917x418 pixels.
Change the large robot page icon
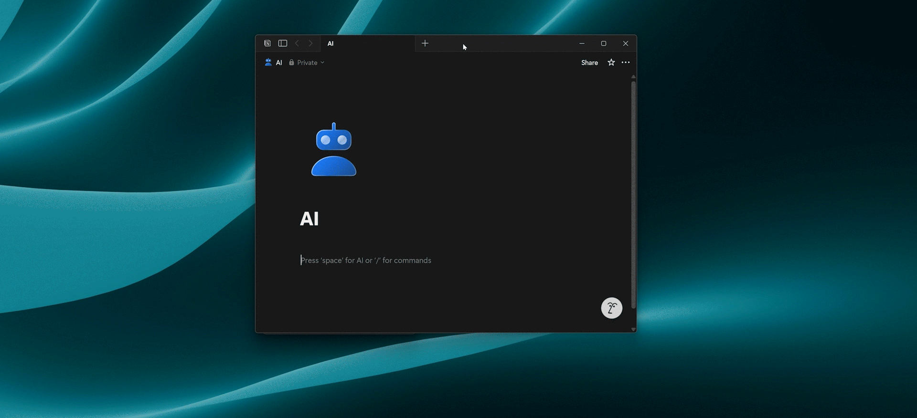coord(334,150)
